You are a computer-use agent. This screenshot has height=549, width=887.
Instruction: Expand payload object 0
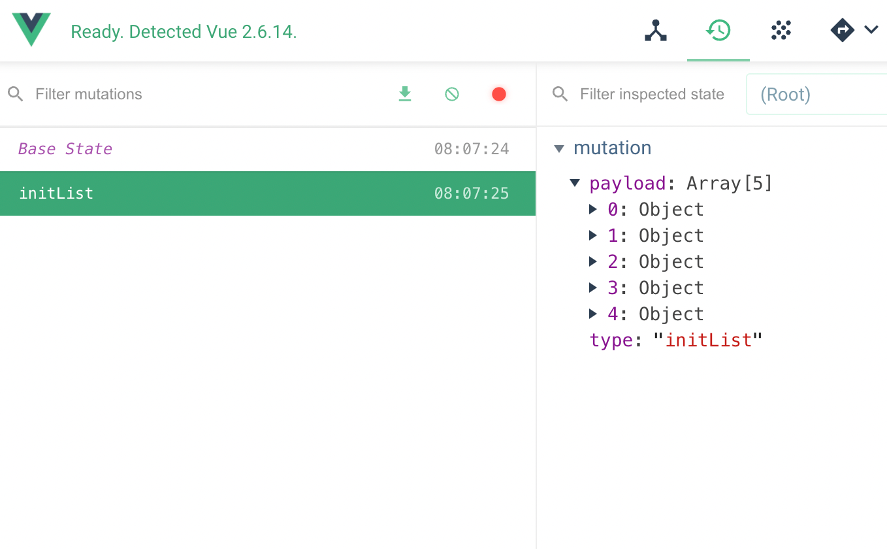[x=593, y=209]
